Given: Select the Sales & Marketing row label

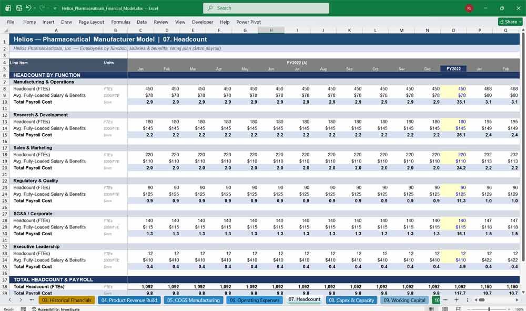Looking at the screenshot, I should [33, 148].
